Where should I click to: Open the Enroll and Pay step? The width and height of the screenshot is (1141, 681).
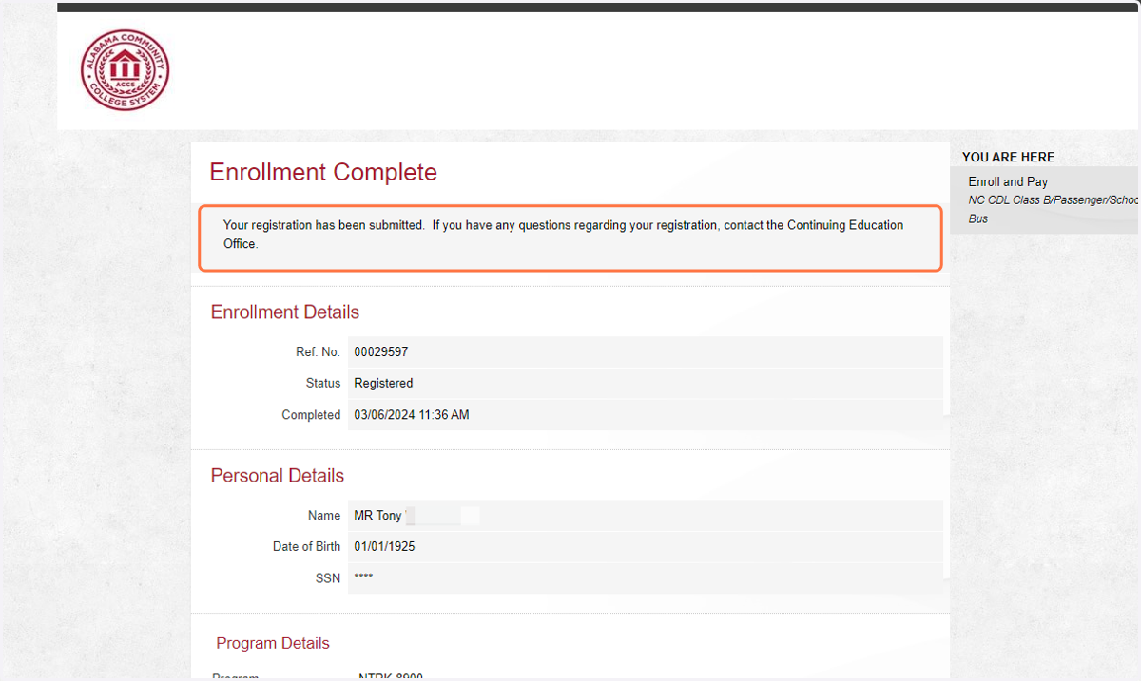1008,181
